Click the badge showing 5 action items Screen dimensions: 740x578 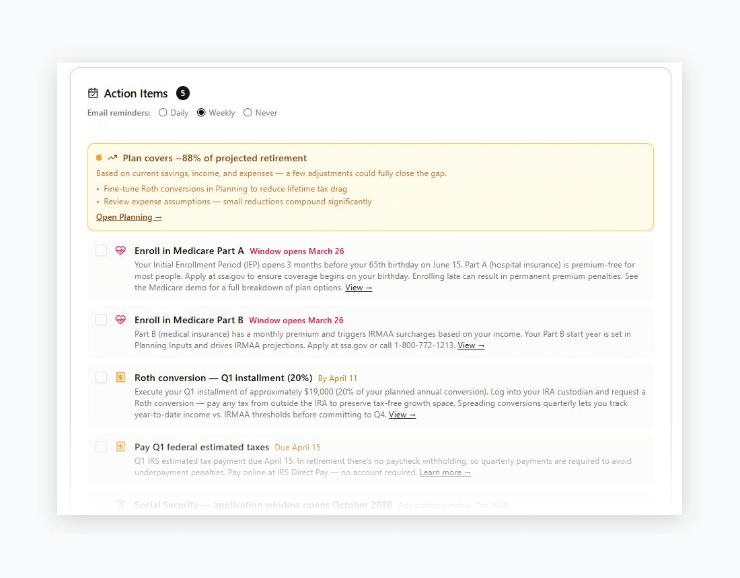click(182, 93)
